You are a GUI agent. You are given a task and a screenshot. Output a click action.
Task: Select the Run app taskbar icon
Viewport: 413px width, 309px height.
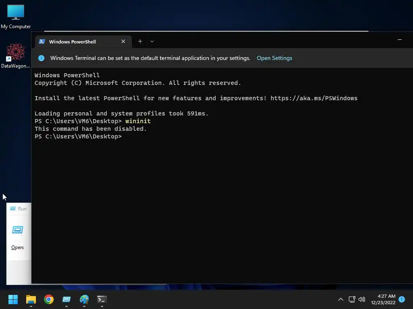tap(67, 299)
